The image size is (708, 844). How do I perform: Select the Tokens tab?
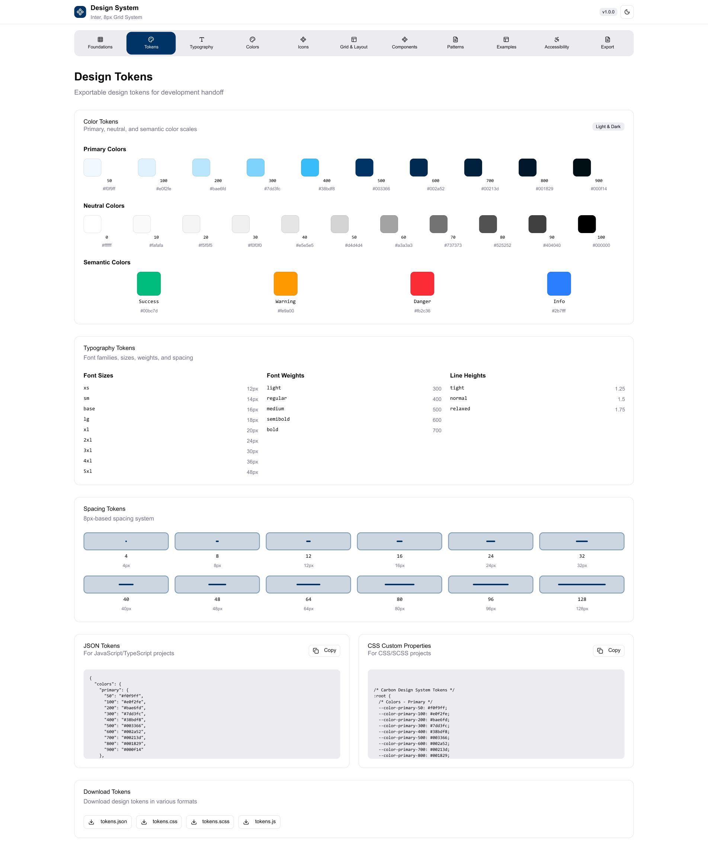pyautogui.click(x=151, y=43)
